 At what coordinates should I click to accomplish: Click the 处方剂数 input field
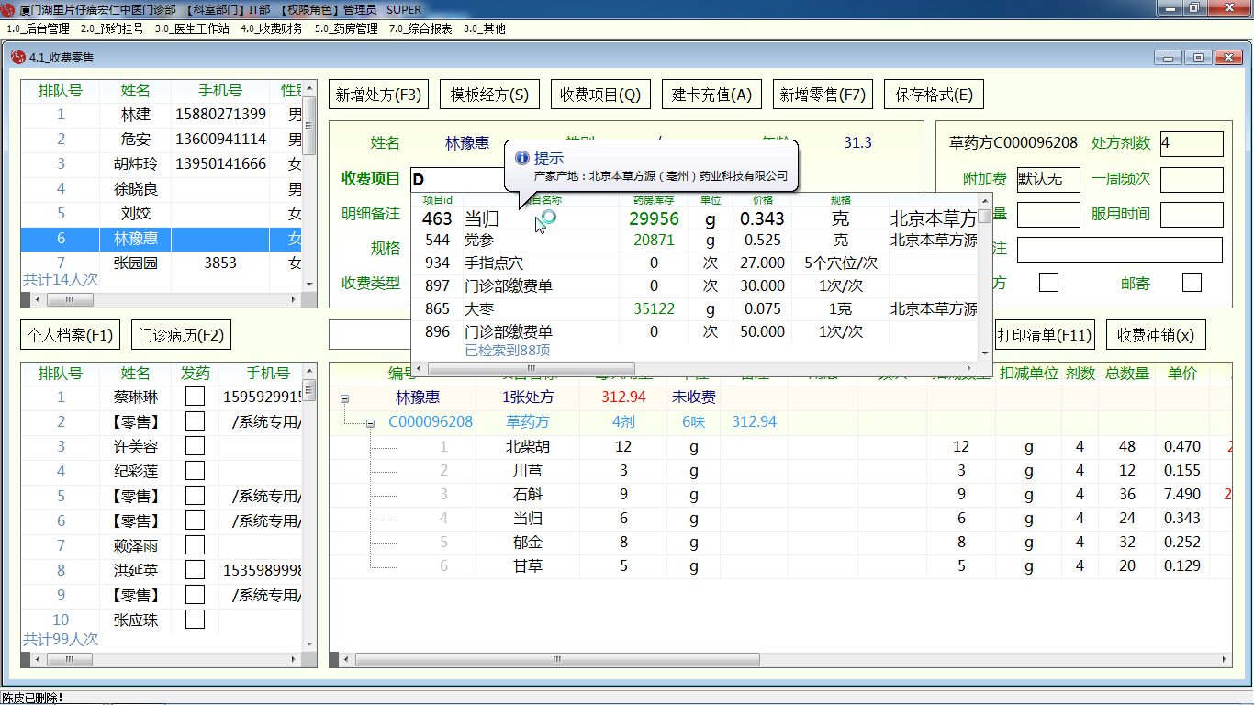coord(1192,144)
